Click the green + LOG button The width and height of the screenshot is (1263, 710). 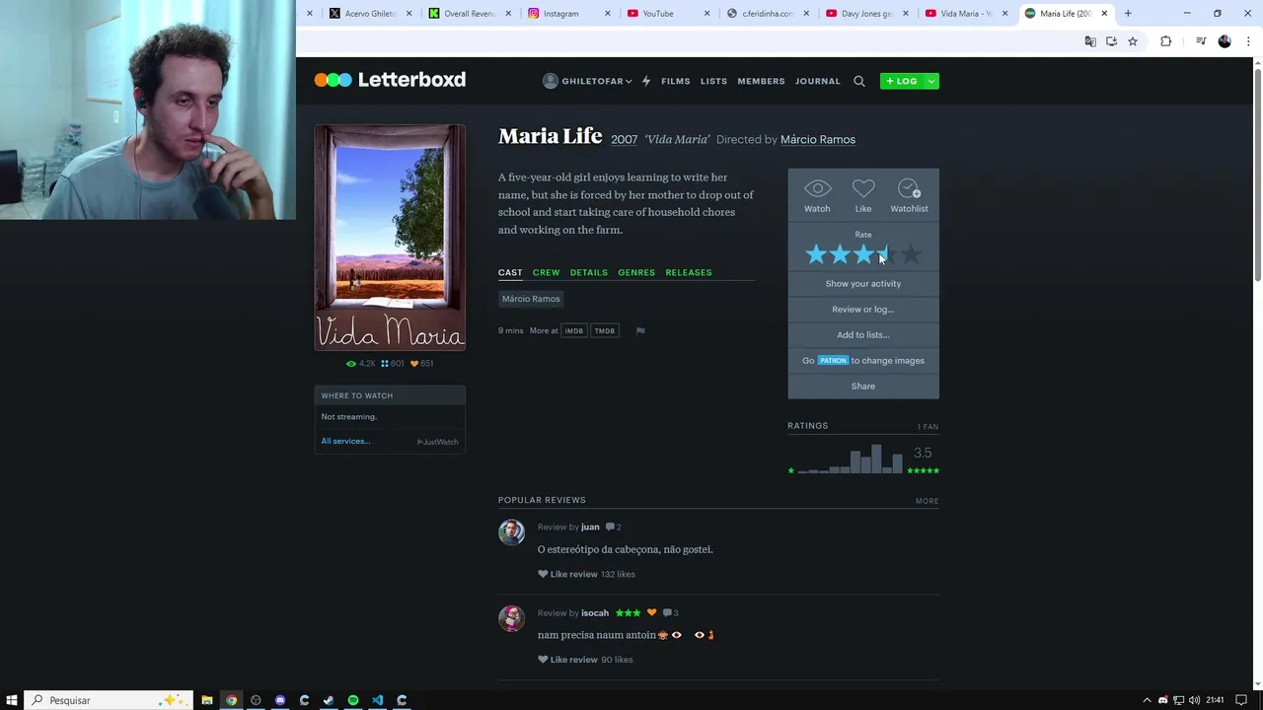[x=902, y=81]
